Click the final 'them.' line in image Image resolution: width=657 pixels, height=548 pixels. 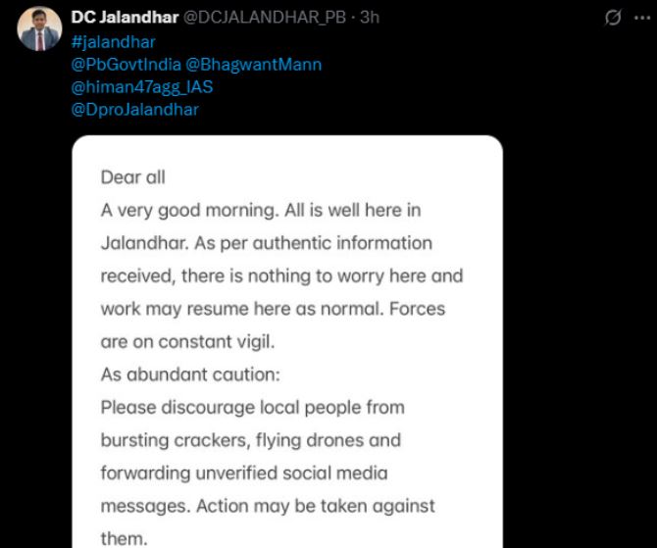124,539
